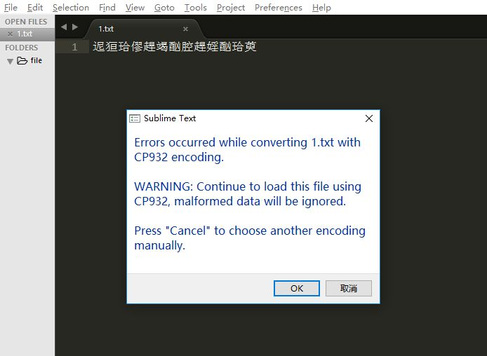This screenshot has width=487, height=356.
Task: Click the 取消 cancel button
Action: pos(349,289)
